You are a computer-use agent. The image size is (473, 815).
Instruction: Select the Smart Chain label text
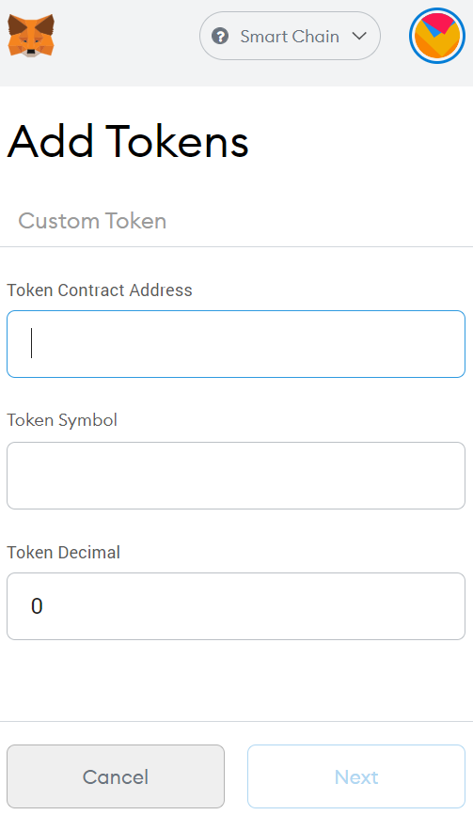click(290, 37)
